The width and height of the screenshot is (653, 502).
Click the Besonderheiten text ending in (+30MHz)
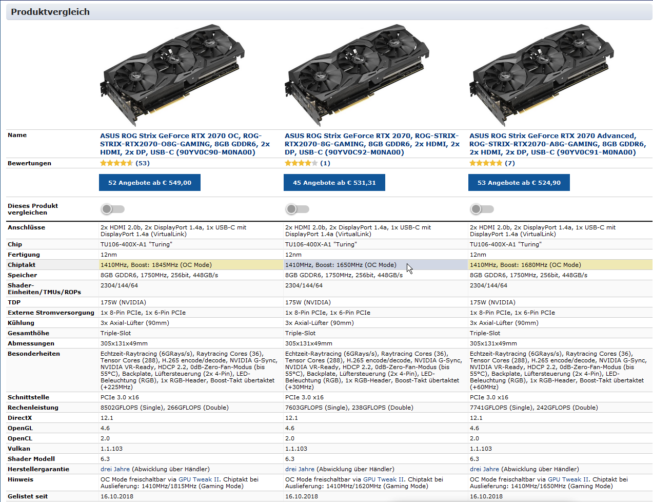tap(373, 370)
